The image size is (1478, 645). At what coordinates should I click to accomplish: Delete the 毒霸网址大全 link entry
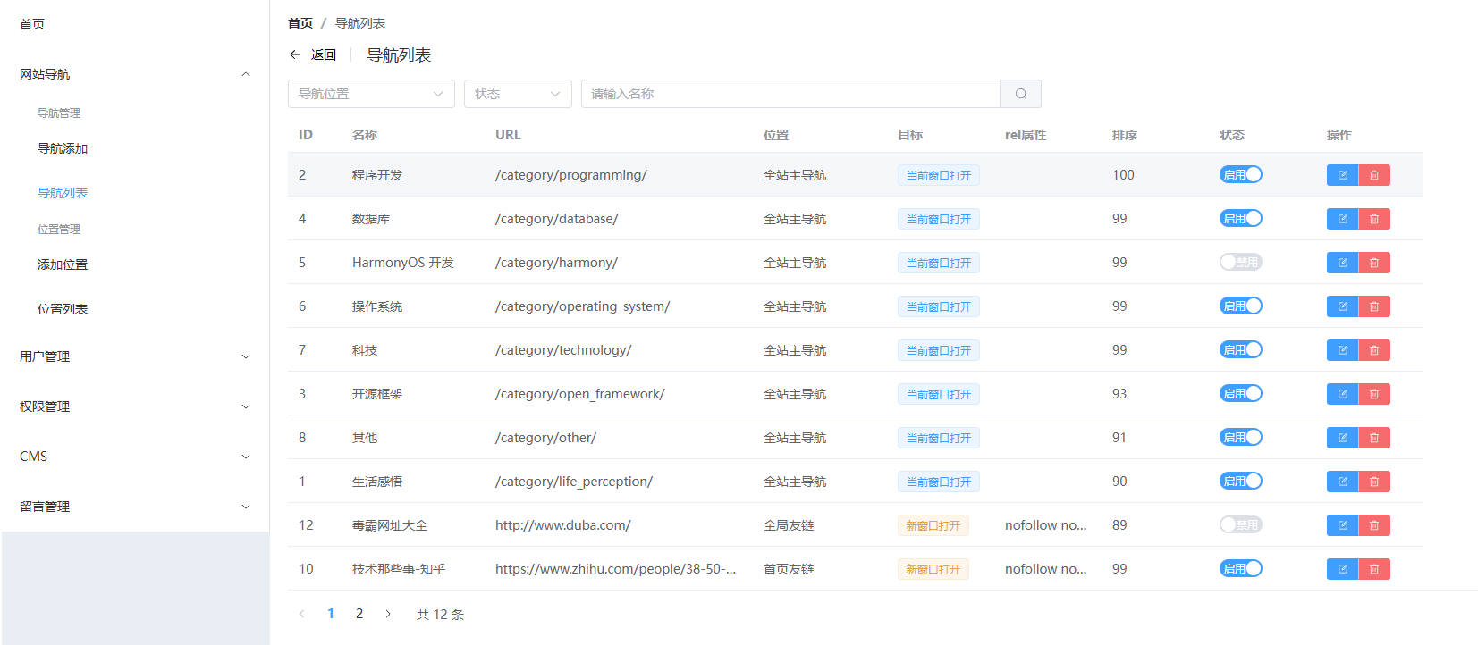(x=1374, y=525)
